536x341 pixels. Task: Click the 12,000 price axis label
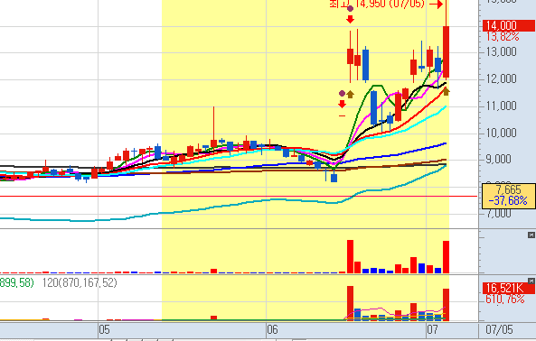point(502,78)
